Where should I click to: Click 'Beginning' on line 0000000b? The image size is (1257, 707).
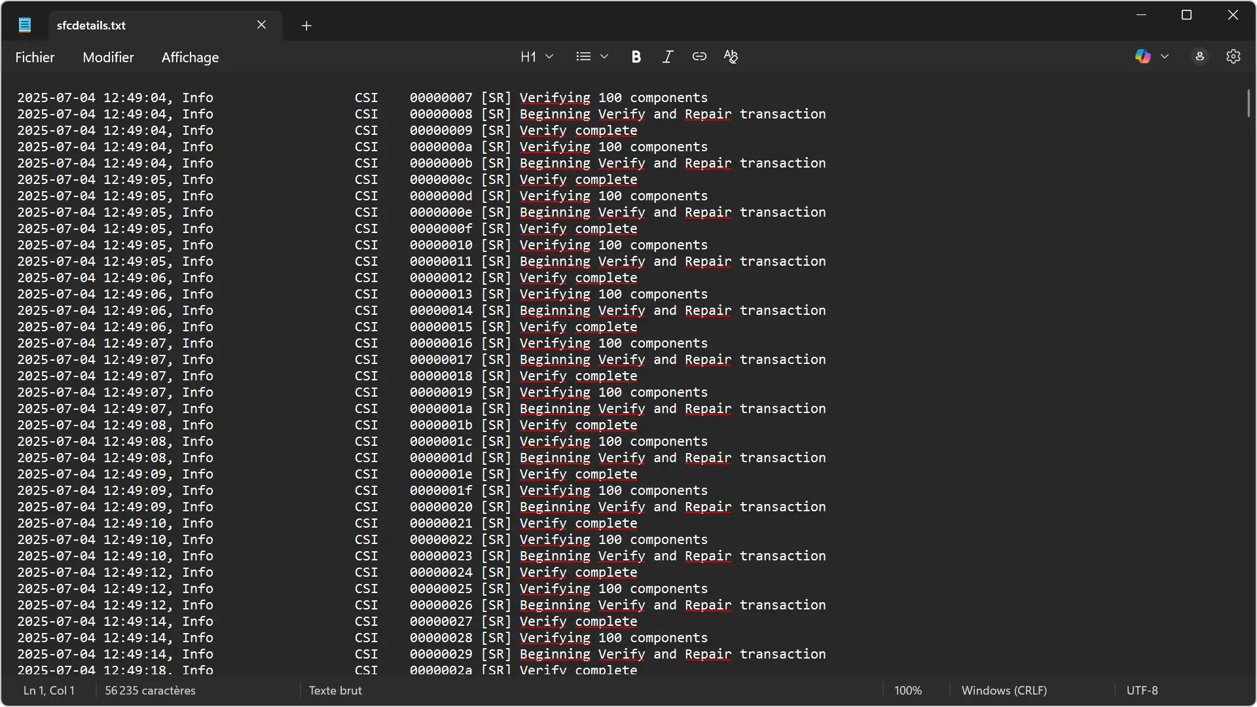(555, 163)
